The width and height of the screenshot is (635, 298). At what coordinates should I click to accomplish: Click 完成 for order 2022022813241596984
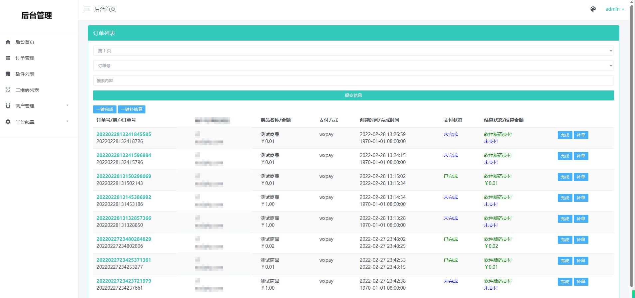(x=565, y=156)
